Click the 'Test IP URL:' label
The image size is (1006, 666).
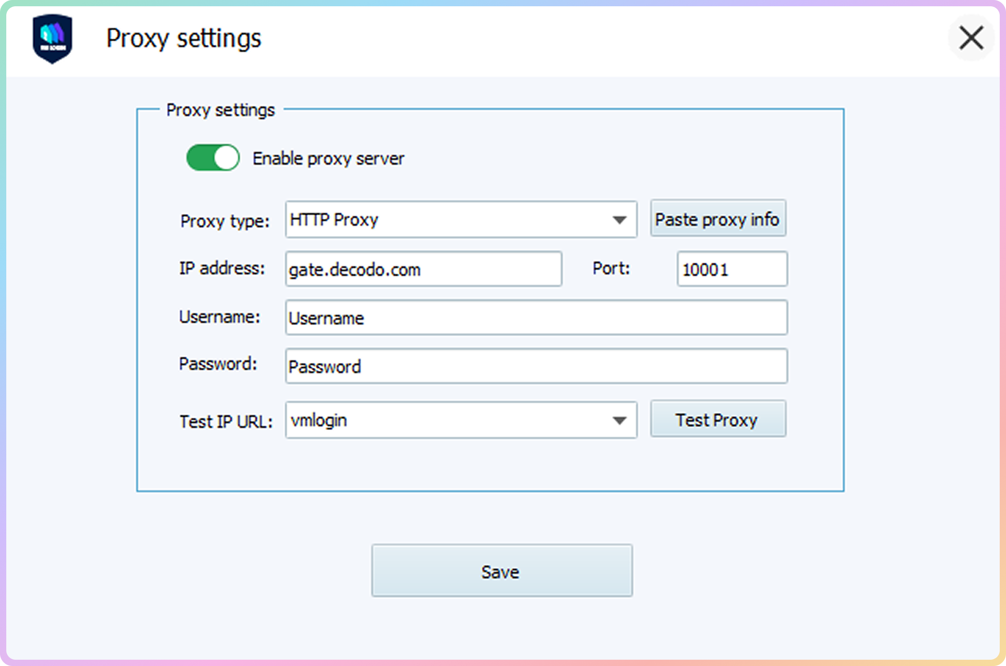coord(226,422)
